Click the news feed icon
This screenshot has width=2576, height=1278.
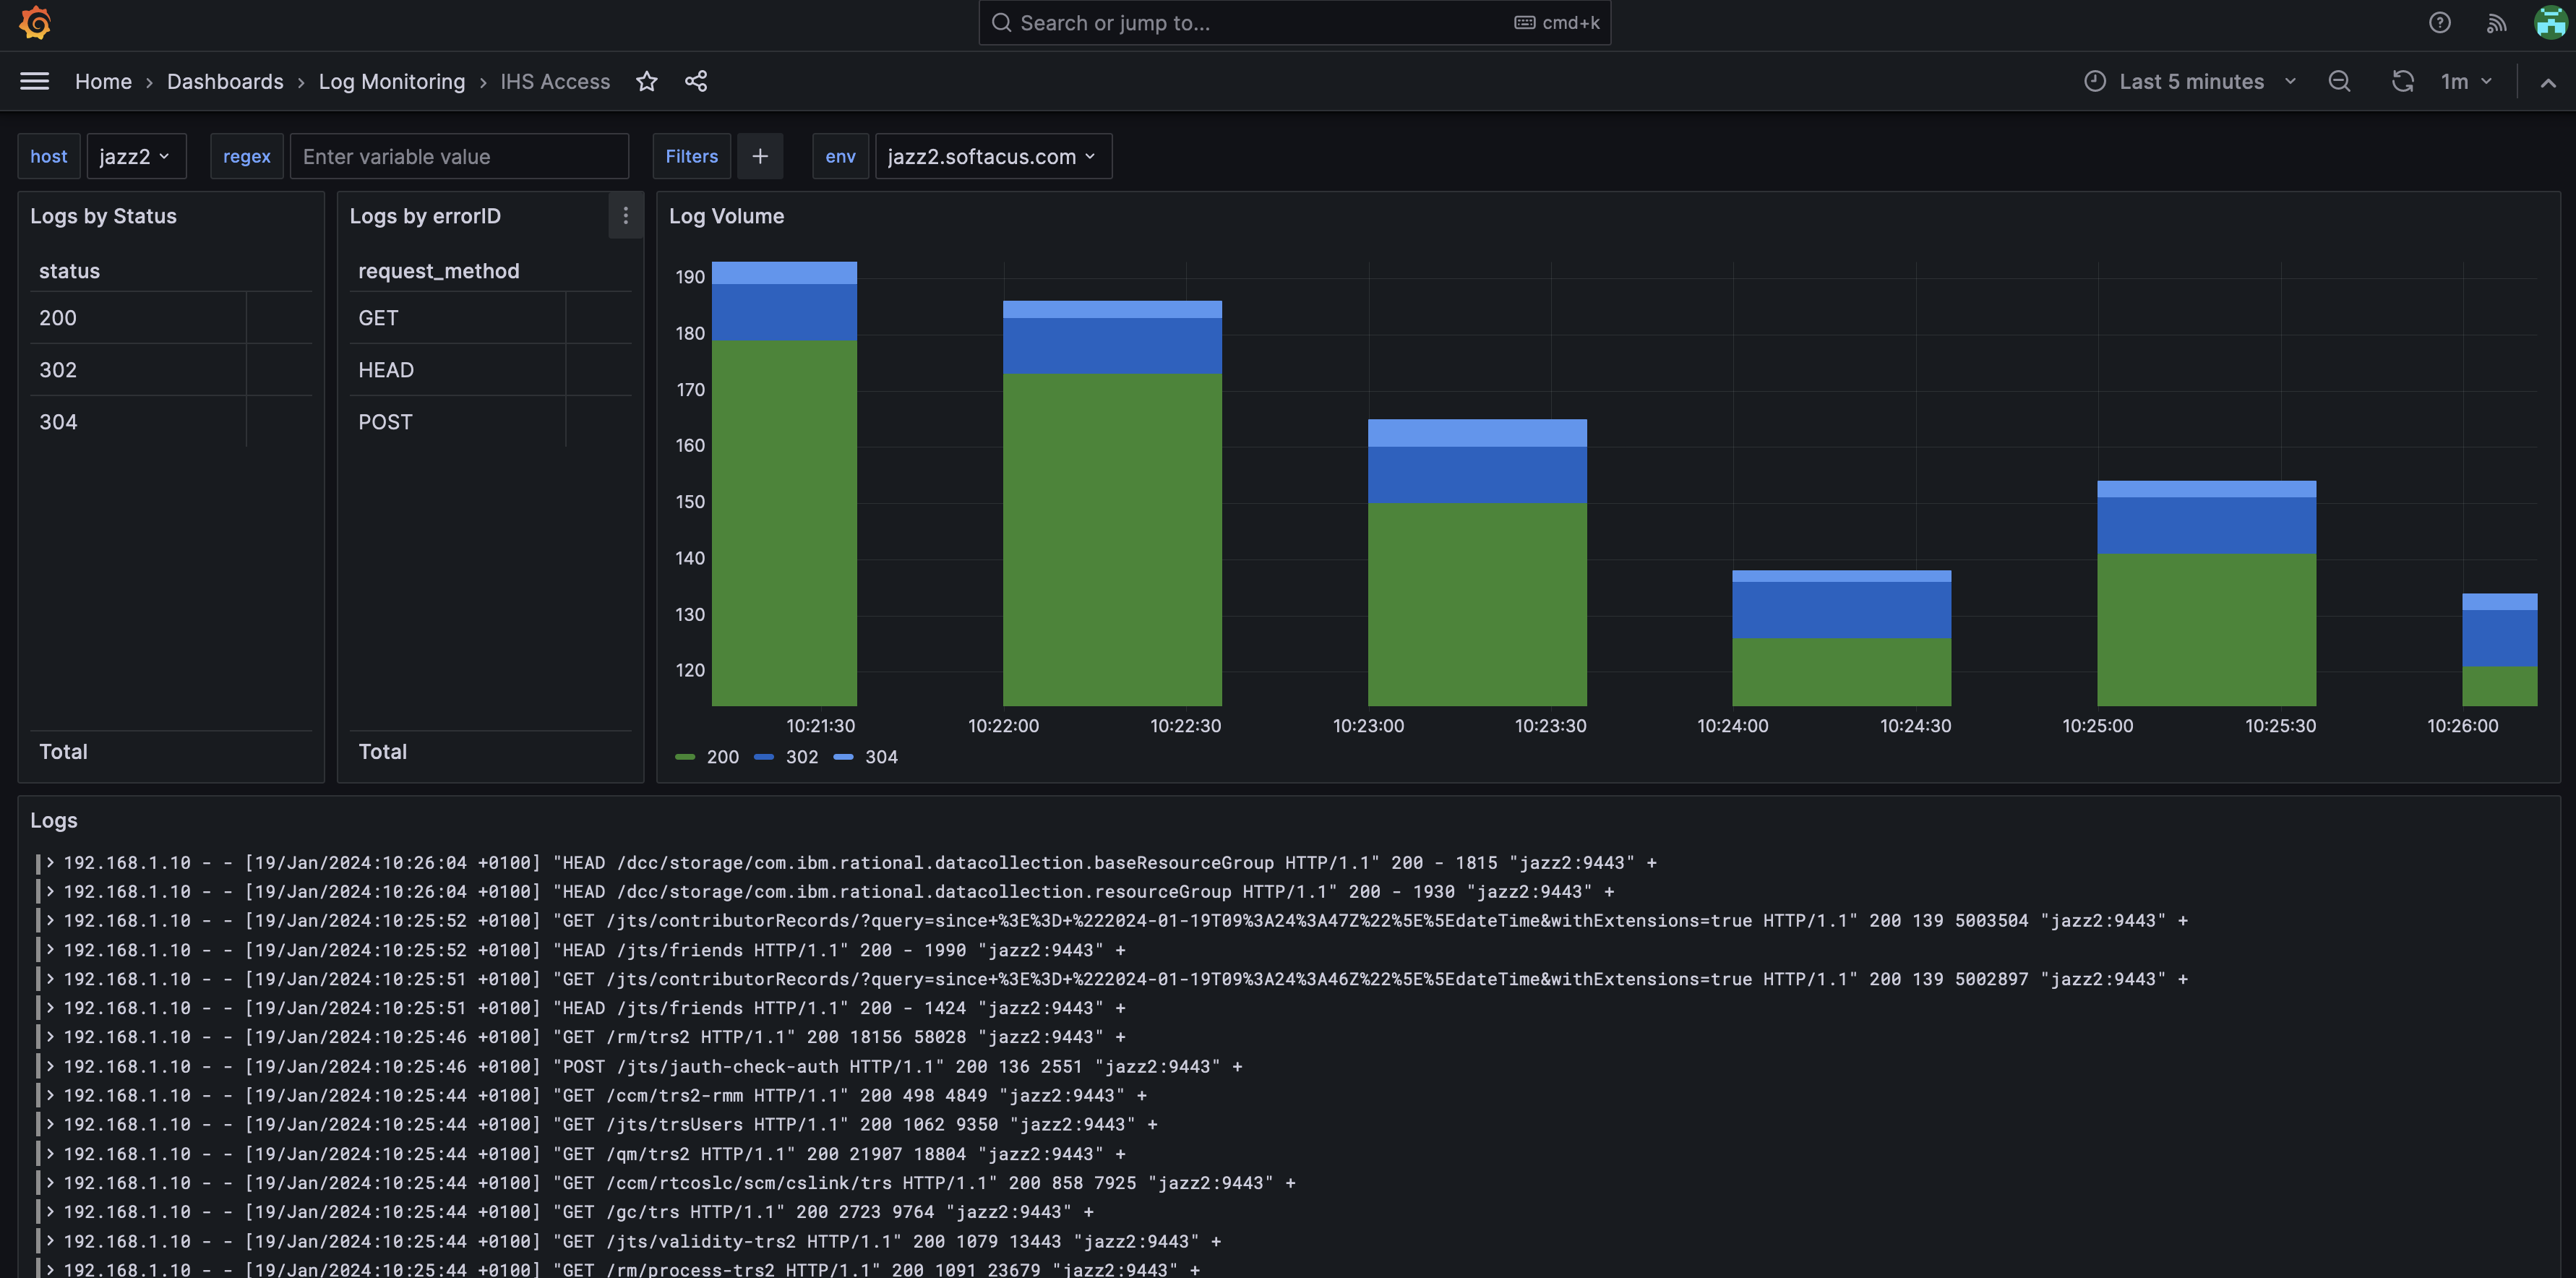(2496, 22)
